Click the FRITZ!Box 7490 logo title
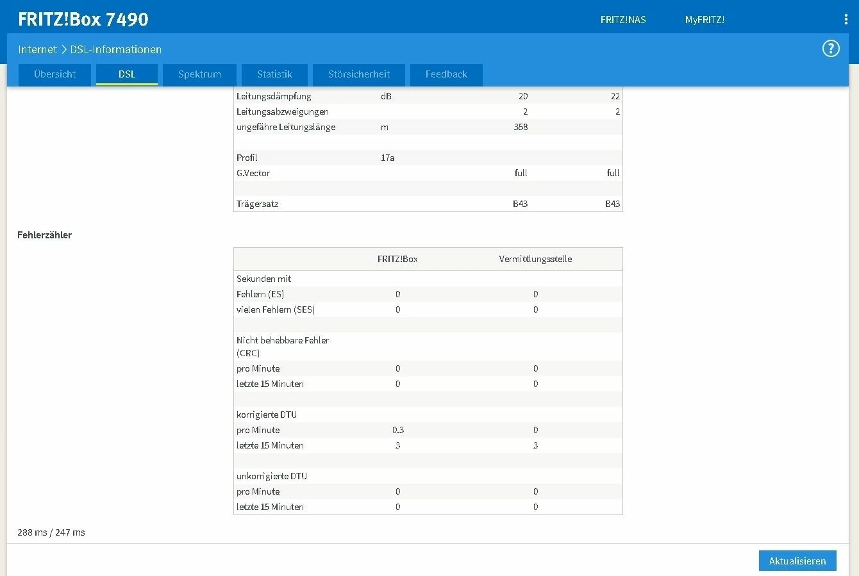This screenshot has height=576, width=859. (x=83, y=19)
